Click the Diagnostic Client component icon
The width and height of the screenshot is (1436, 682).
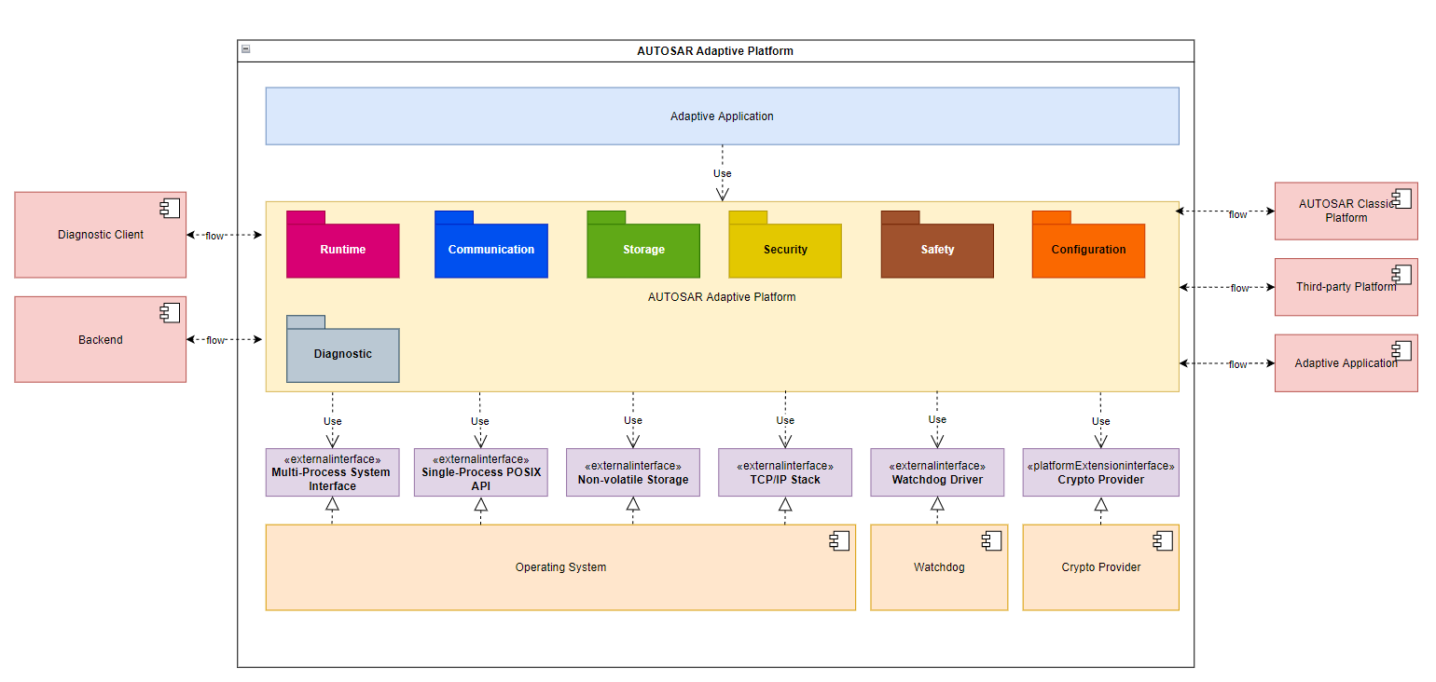(170, 208)
